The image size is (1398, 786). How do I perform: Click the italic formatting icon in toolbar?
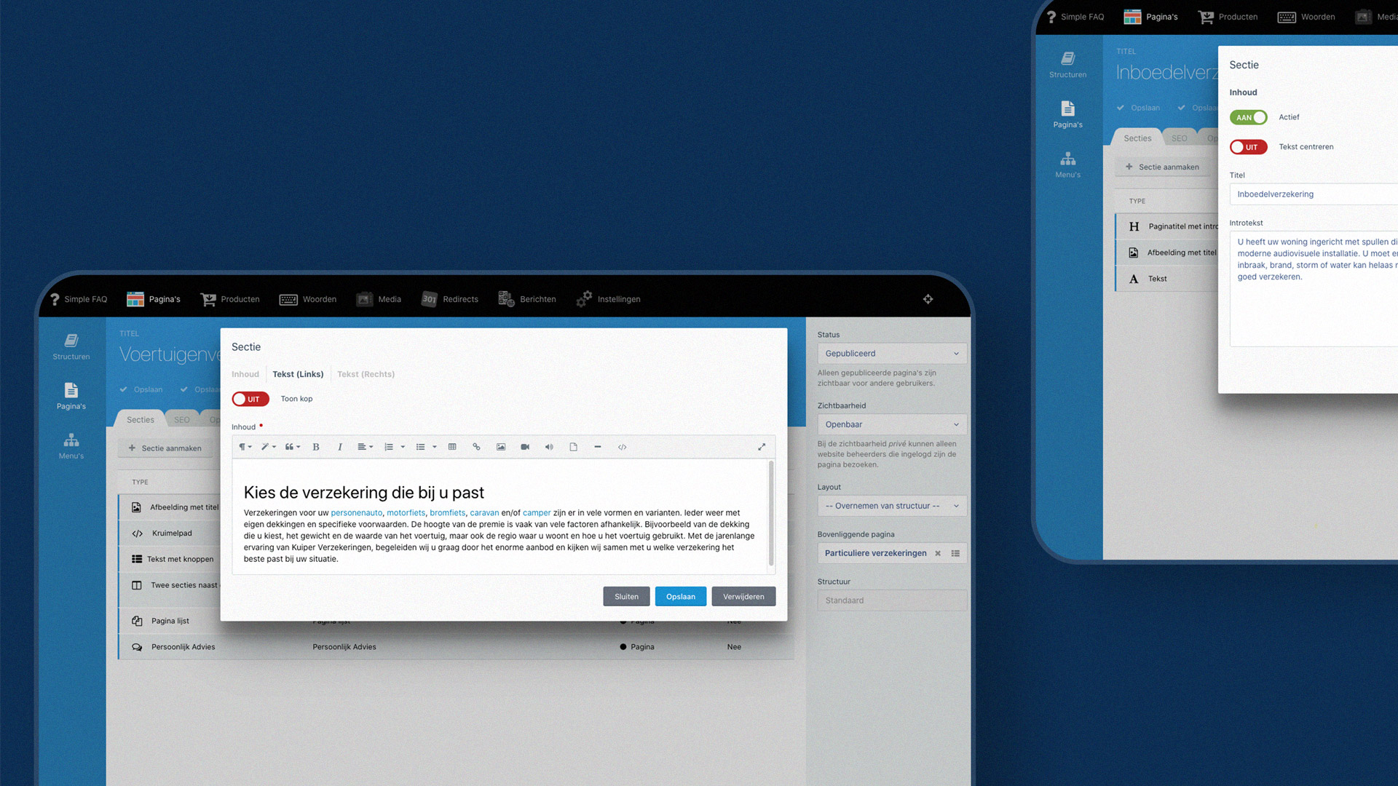tap(339, 446)
